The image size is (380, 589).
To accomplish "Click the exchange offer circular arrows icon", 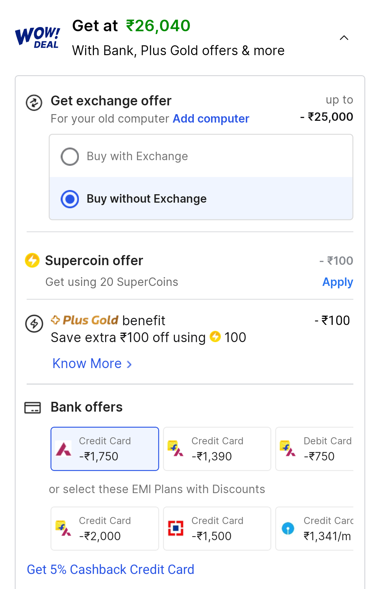I will point(34,103).
